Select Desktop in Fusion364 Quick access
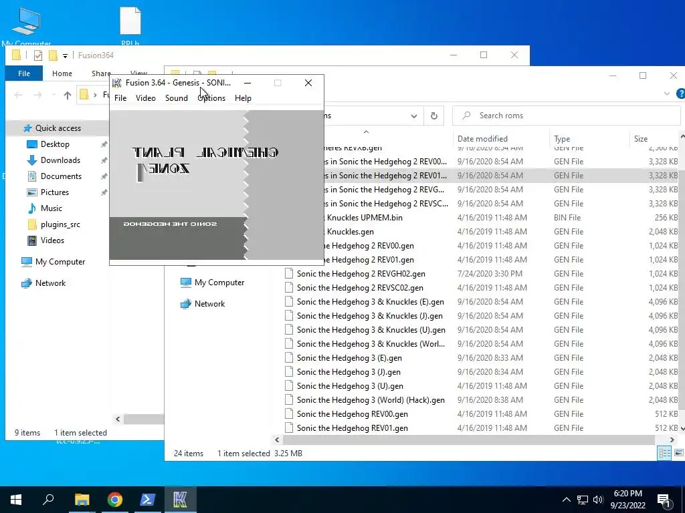685x513 pixels. point(55,144)
